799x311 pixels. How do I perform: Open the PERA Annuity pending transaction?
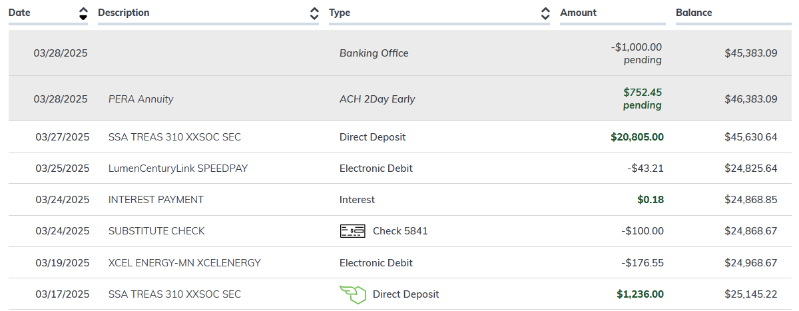141,99
